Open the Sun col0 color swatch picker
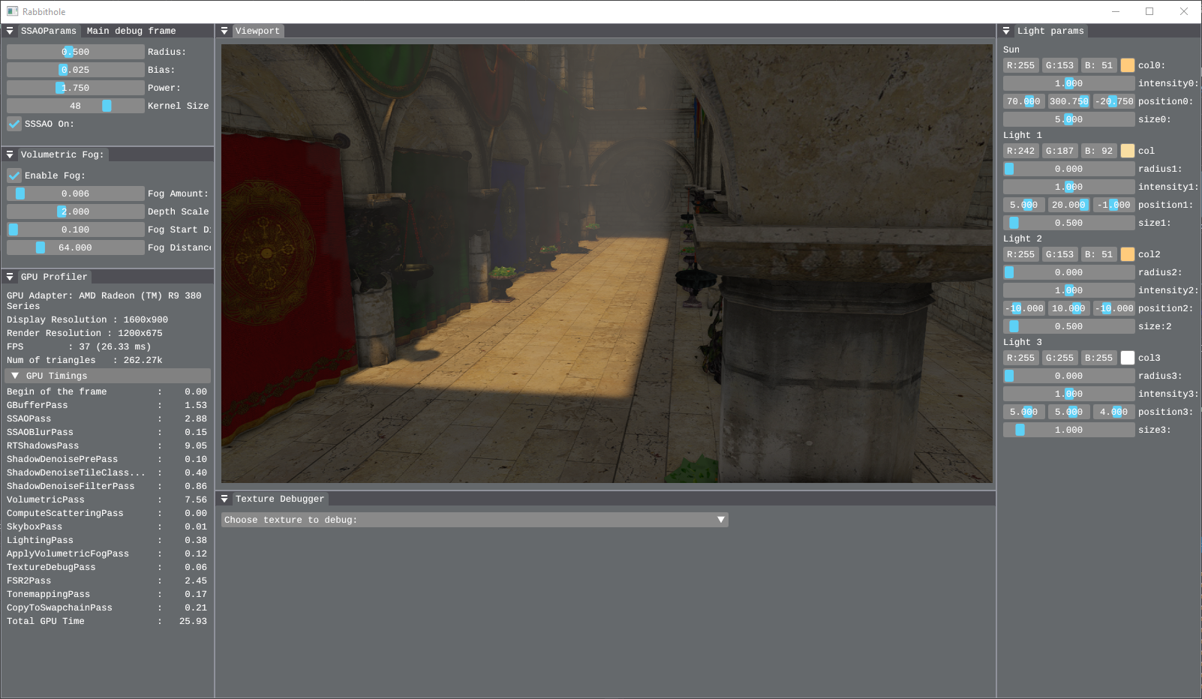 pos(1127,65)
